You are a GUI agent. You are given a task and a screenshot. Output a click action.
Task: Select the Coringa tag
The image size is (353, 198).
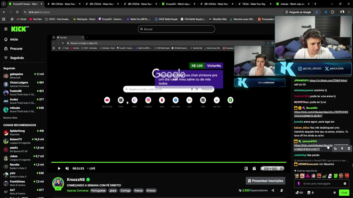coord(125,191)
